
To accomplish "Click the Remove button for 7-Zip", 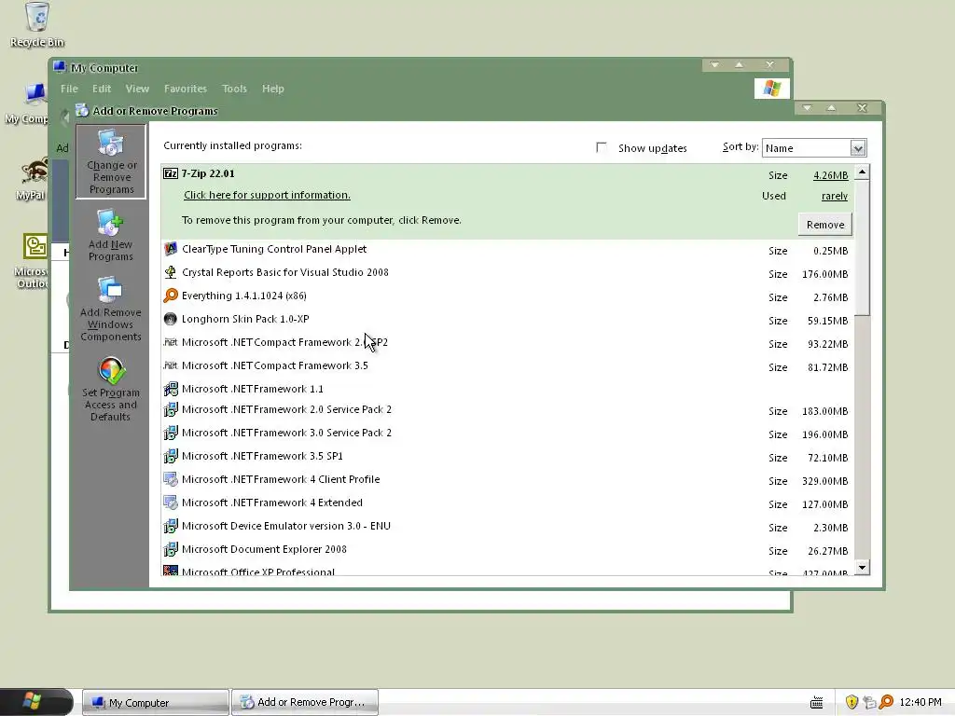I will [825, 225].
